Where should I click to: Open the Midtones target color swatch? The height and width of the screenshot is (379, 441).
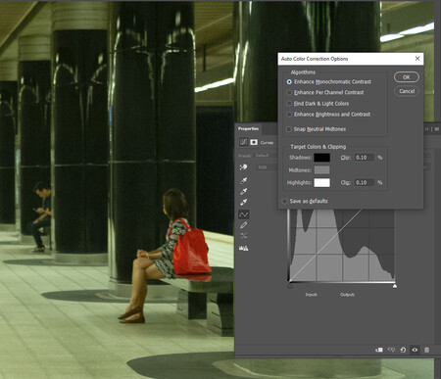[321, 170]
